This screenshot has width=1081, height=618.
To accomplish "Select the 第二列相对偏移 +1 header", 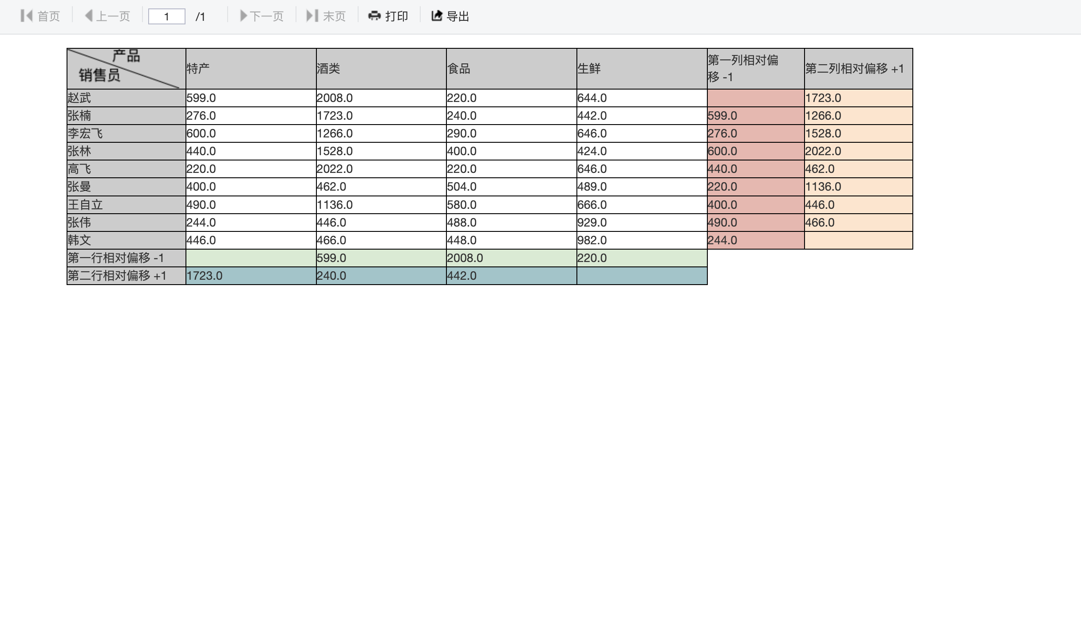I will (859, 69).
